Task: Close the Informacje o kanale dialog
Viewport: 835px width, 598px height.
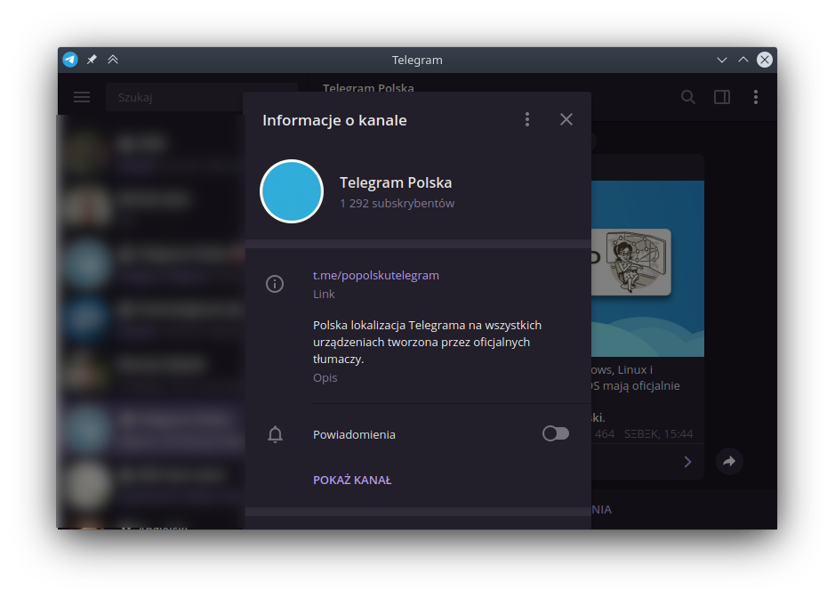Action: click(x=566, y=118)
